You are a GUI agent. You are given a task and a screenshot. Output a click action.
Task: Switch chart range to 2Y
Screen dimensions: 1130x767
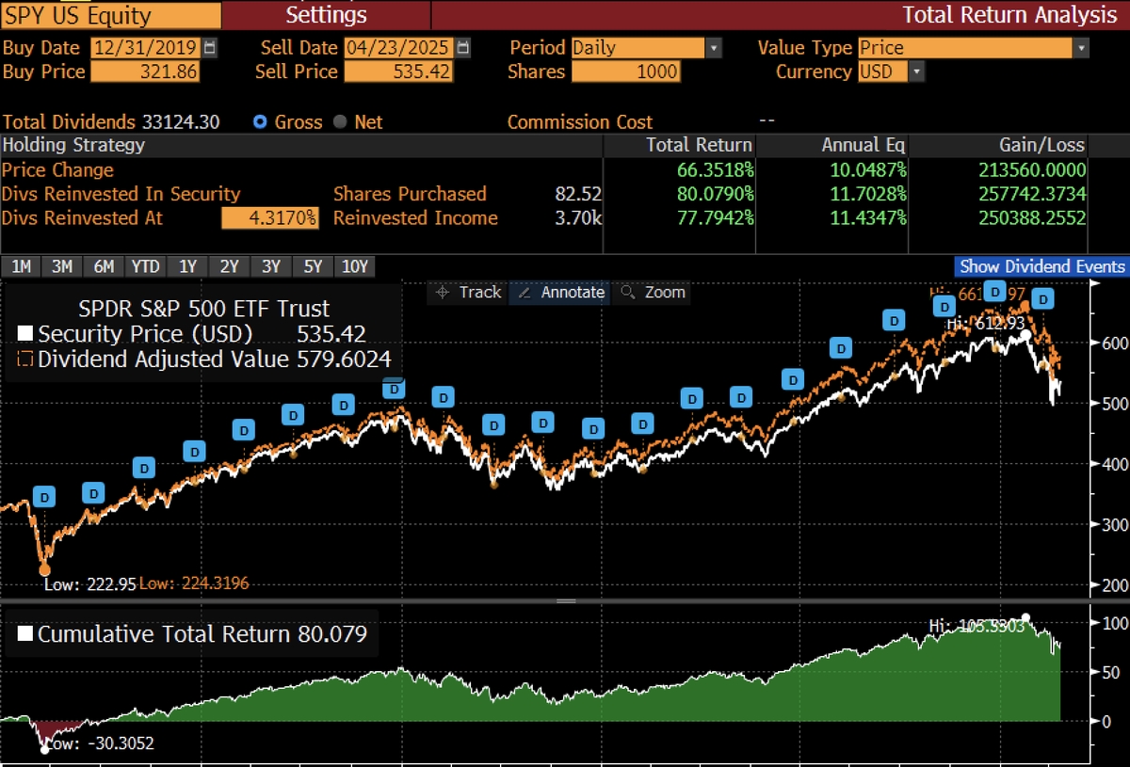229,266
